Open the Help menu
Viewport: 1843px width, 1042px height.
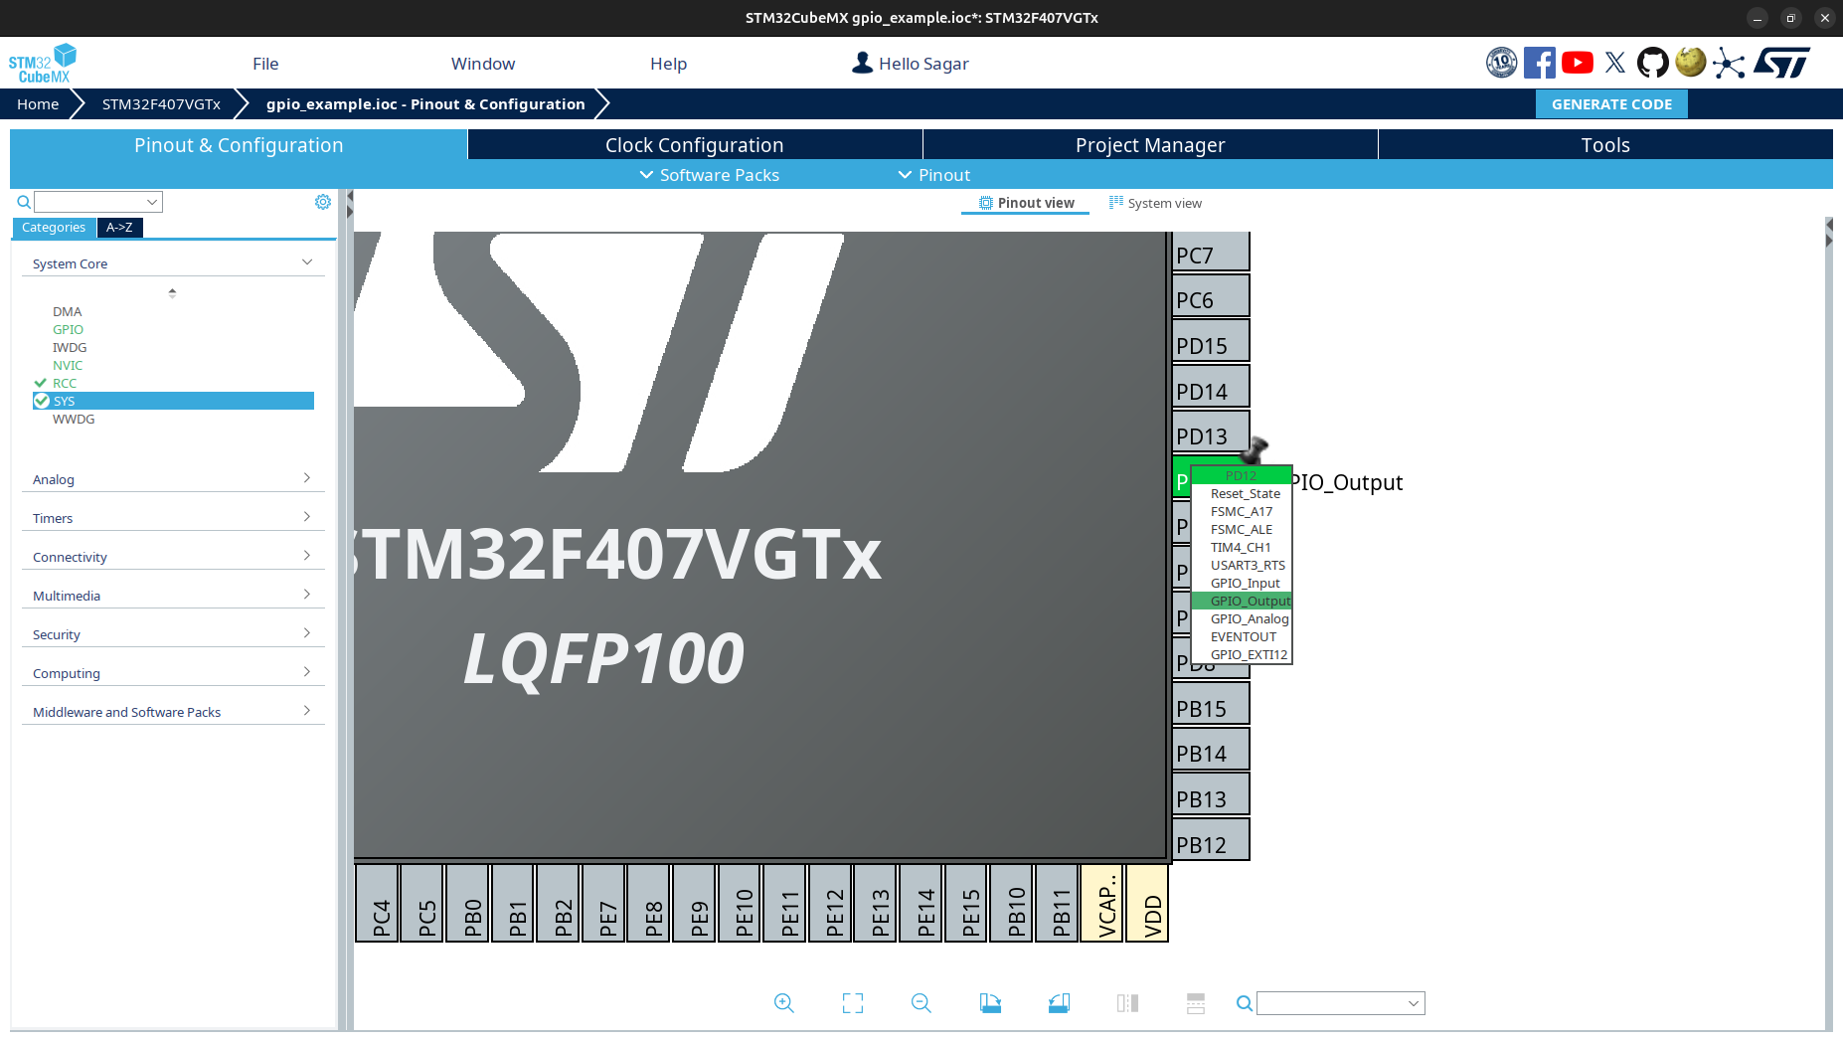point(669,64)
